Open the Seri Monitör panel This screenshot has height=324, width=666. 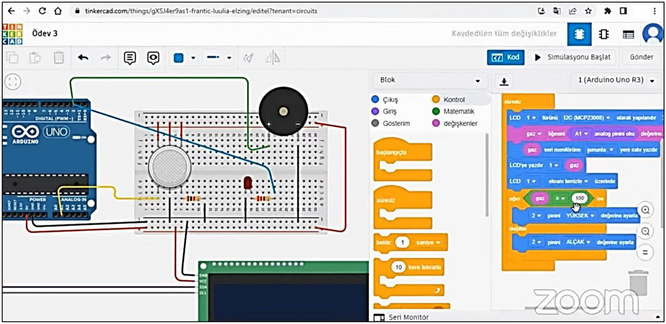pos(402,317)
